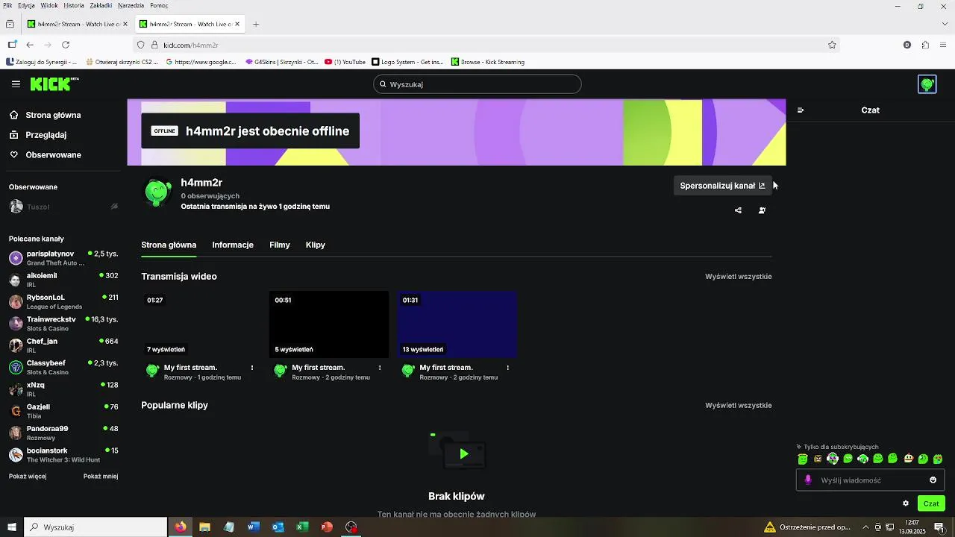
Task: Open the bocianstork channel
Action: (63, 455)
